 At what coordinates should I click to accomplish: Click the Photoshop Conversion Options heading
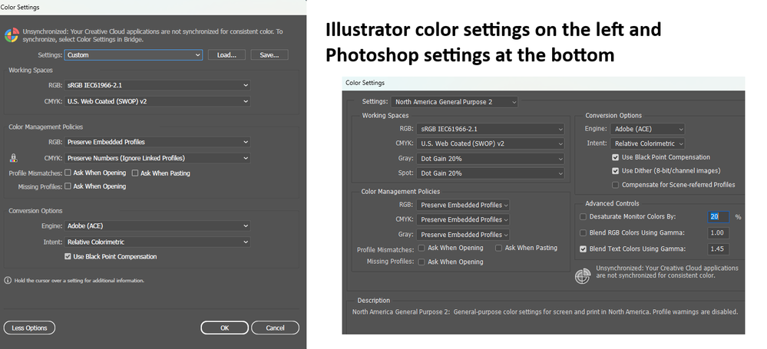(613, 115)
